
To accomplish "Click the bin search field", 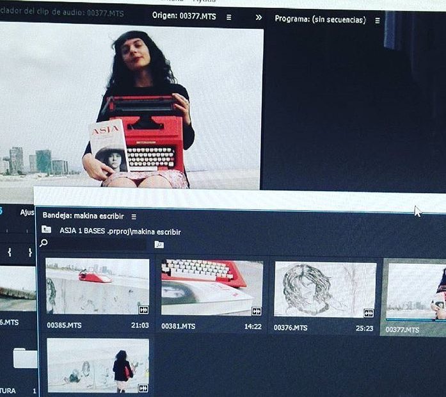I will click(97, 244).
